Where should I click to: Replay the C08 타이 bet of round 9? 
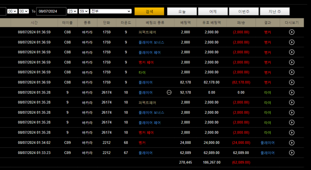click(x=292, y=72)
